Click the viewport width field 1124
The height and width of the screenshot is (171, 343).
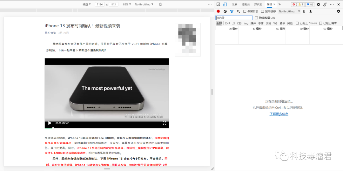click(x=100, y=4)
